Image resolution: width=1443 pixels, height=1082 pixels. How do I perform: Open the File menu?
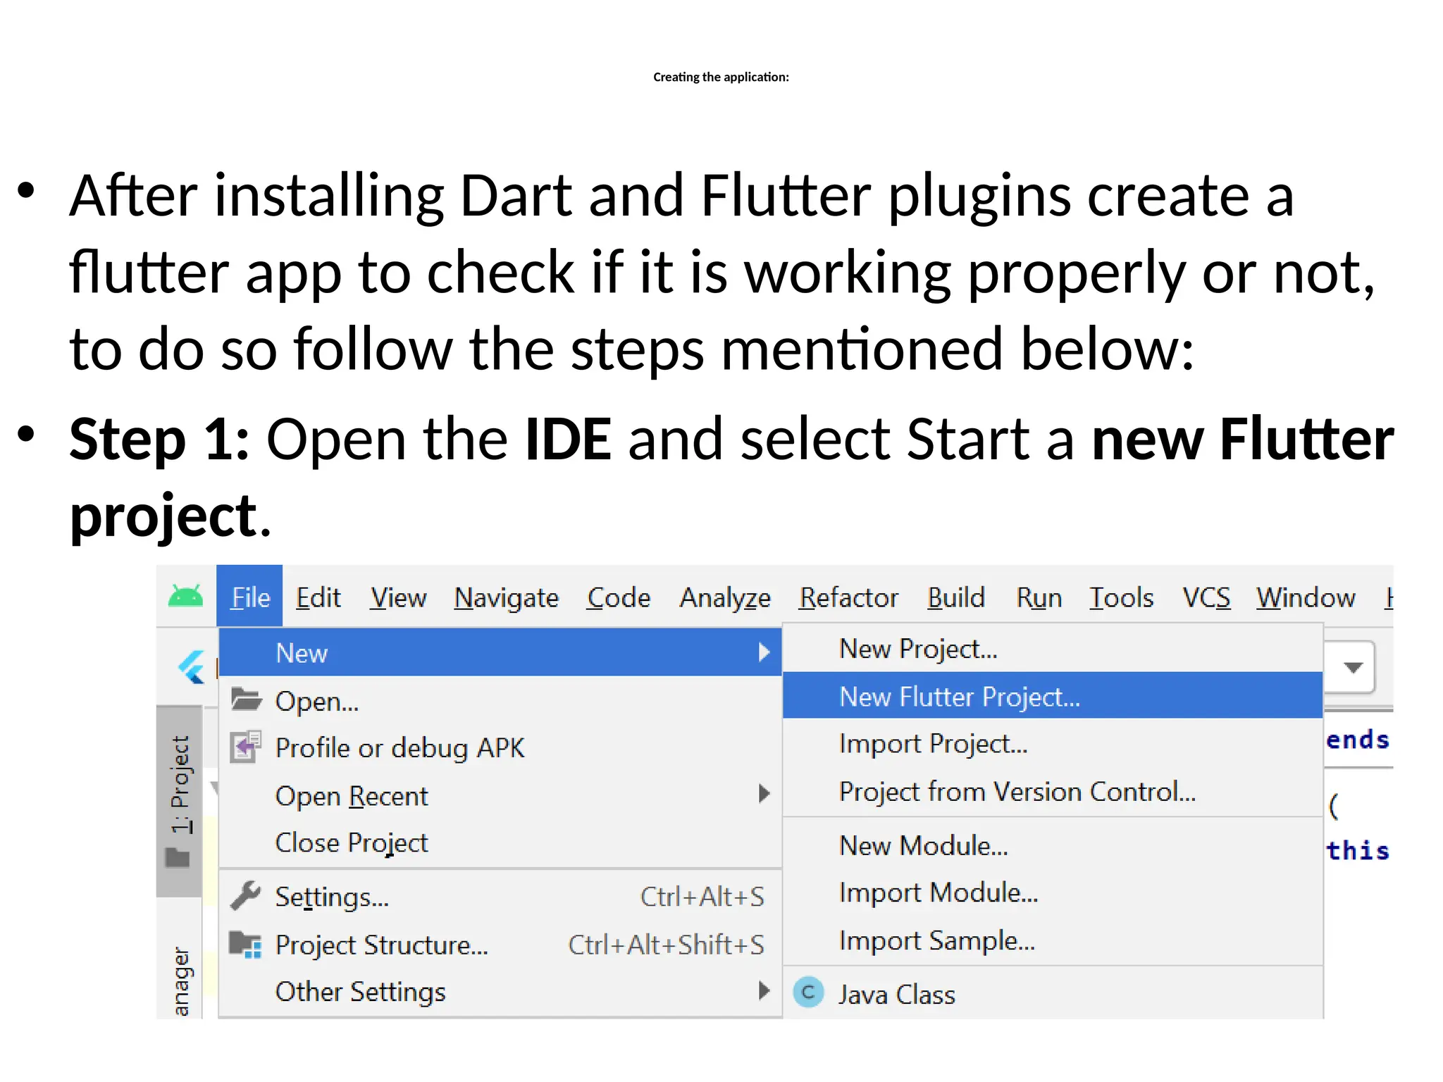[249, 597]
